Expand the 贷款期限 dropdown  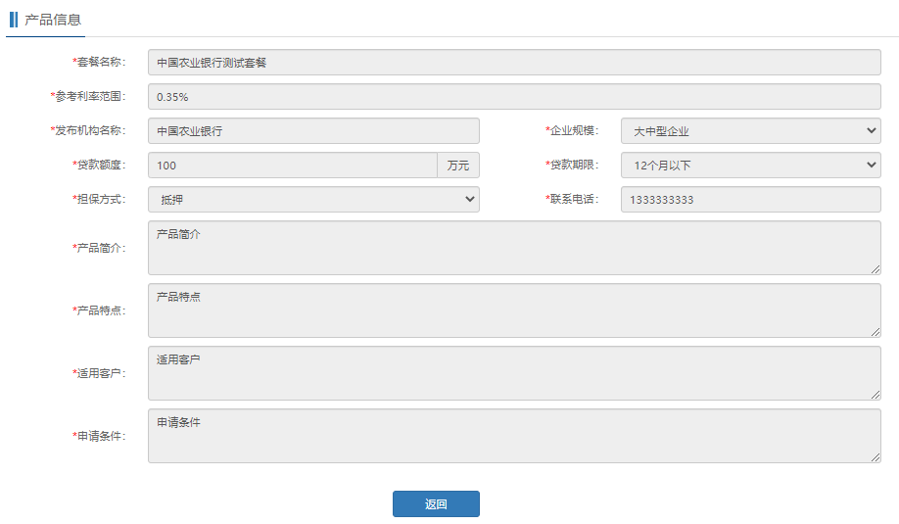point(750,166)
